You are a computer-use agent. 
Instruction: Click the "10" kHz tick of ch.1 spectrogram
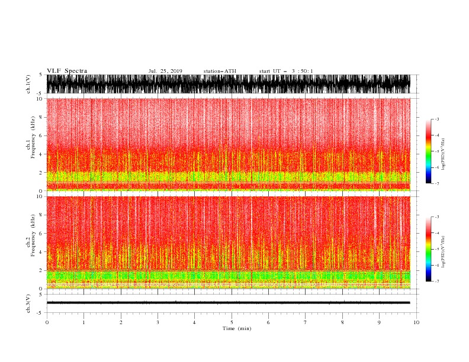(40, 99)
